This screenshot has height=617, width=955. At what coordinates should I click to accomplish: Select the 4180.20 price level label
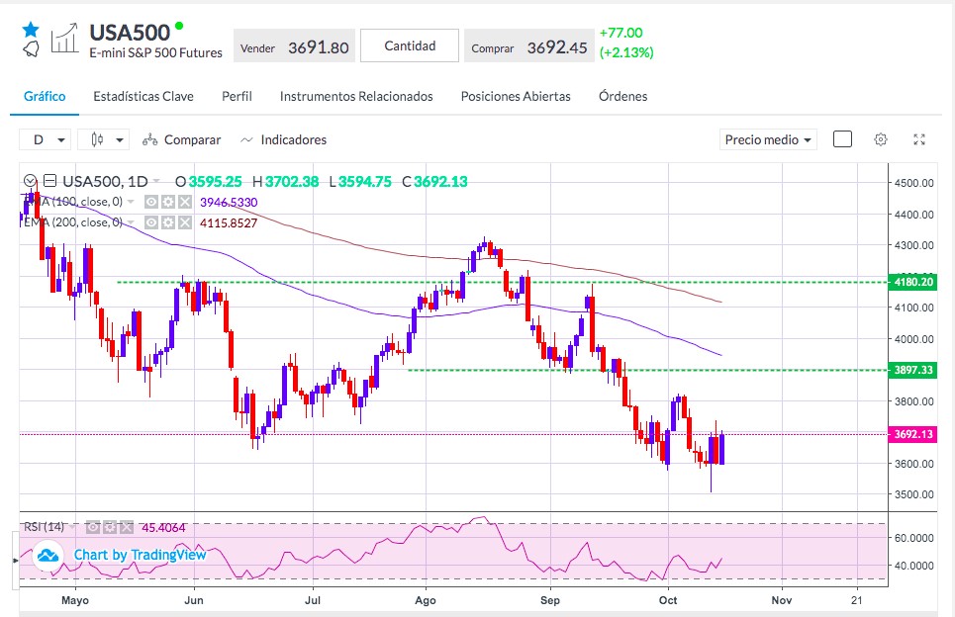point(912,282)
